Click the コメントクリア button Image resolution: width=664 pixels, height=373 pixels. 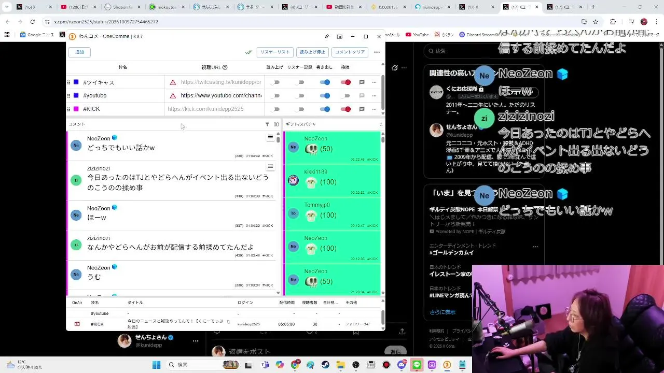(350, 52)
